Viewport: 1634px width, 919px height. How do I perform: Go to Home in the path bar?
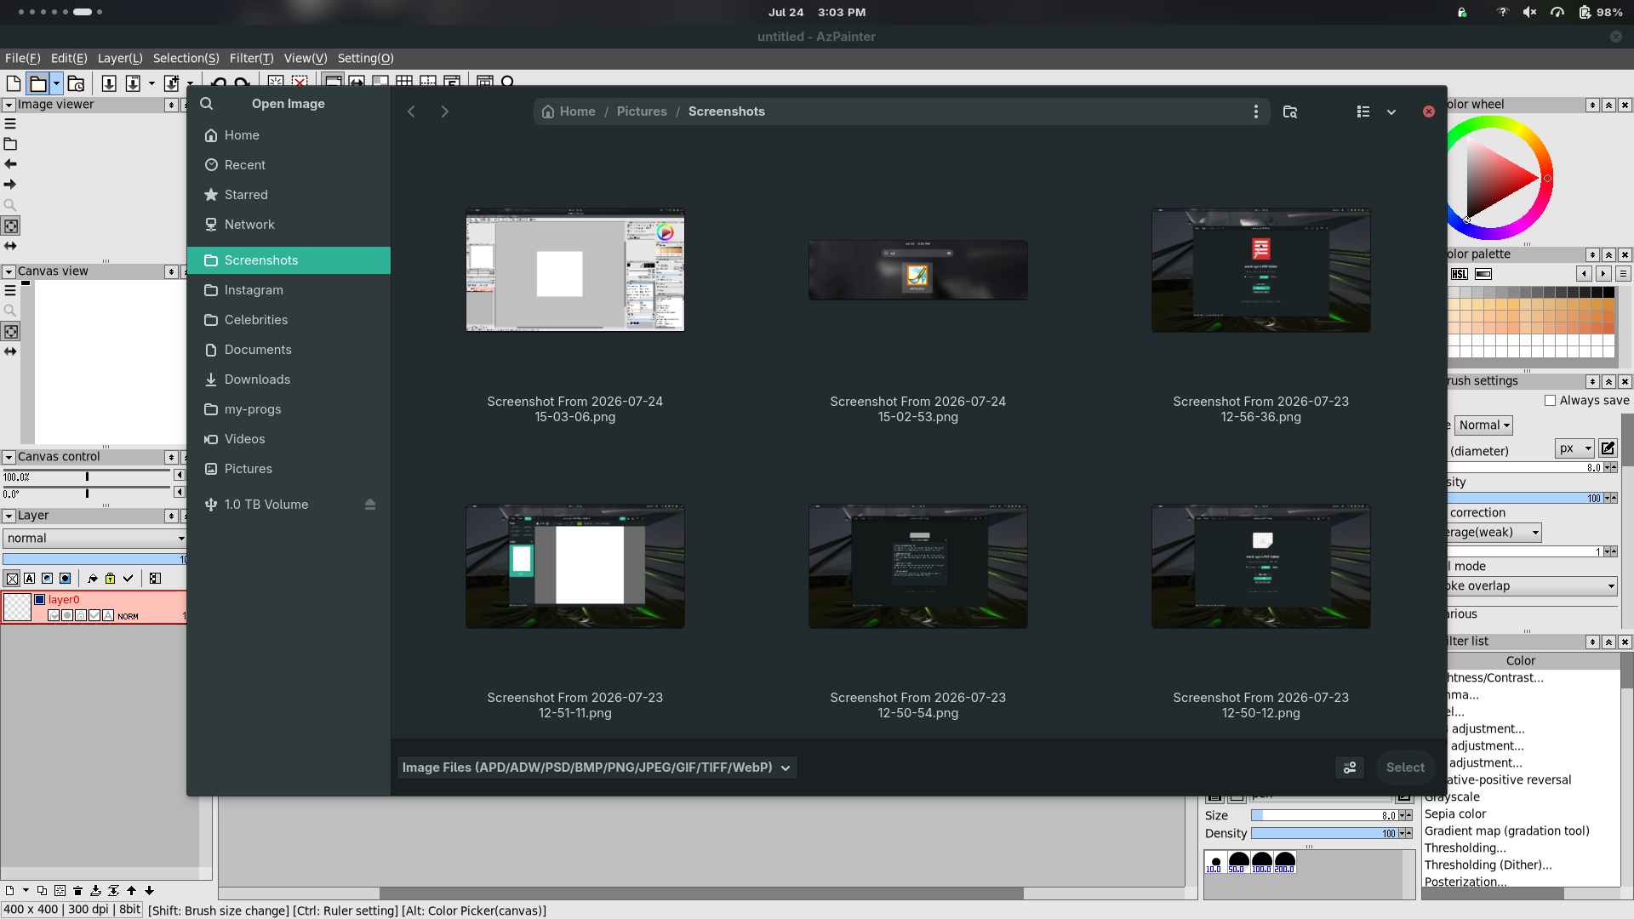click(x=568, y=111)
